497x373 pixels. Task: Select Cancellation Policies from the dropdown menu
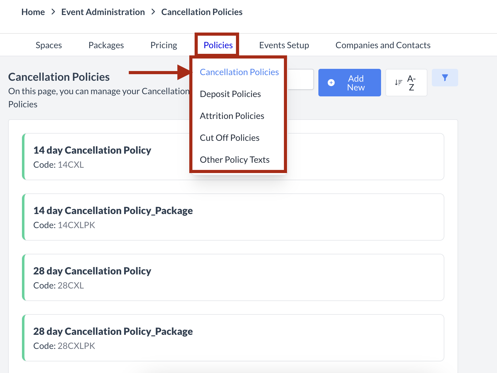point(239,72)
